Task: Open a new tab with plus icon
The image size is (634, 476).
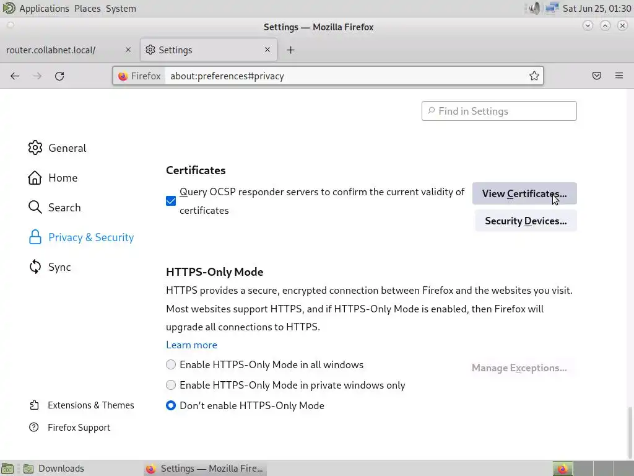Action: [291, 50]
